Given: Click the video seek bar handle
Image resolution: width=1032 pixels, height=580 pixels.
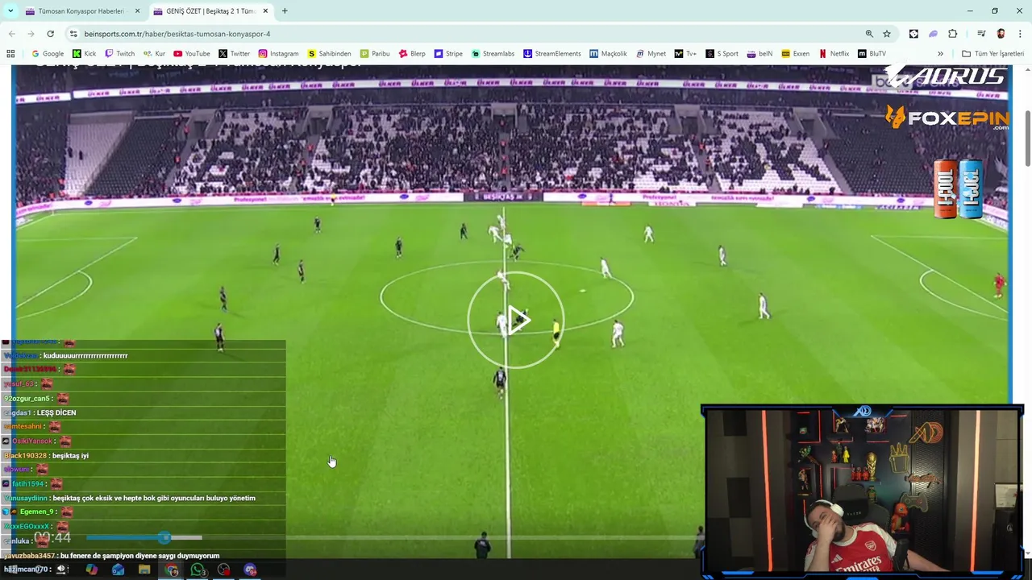Looking at the screenshot, I should point(164,537).
